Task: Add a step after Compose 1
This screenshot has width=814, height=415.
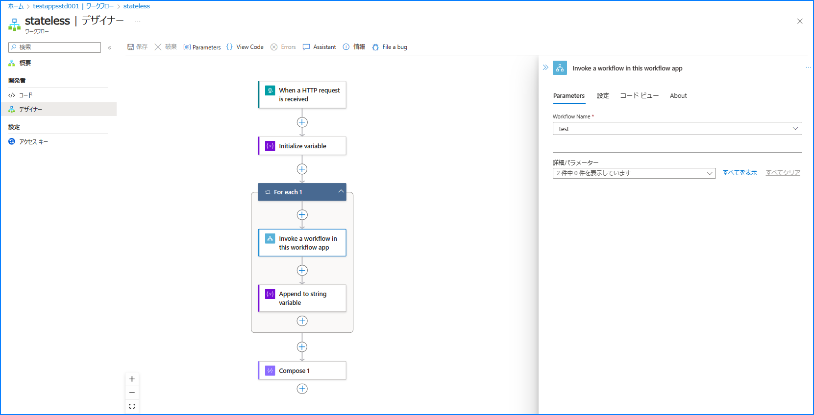Action: tap(302, 389)
